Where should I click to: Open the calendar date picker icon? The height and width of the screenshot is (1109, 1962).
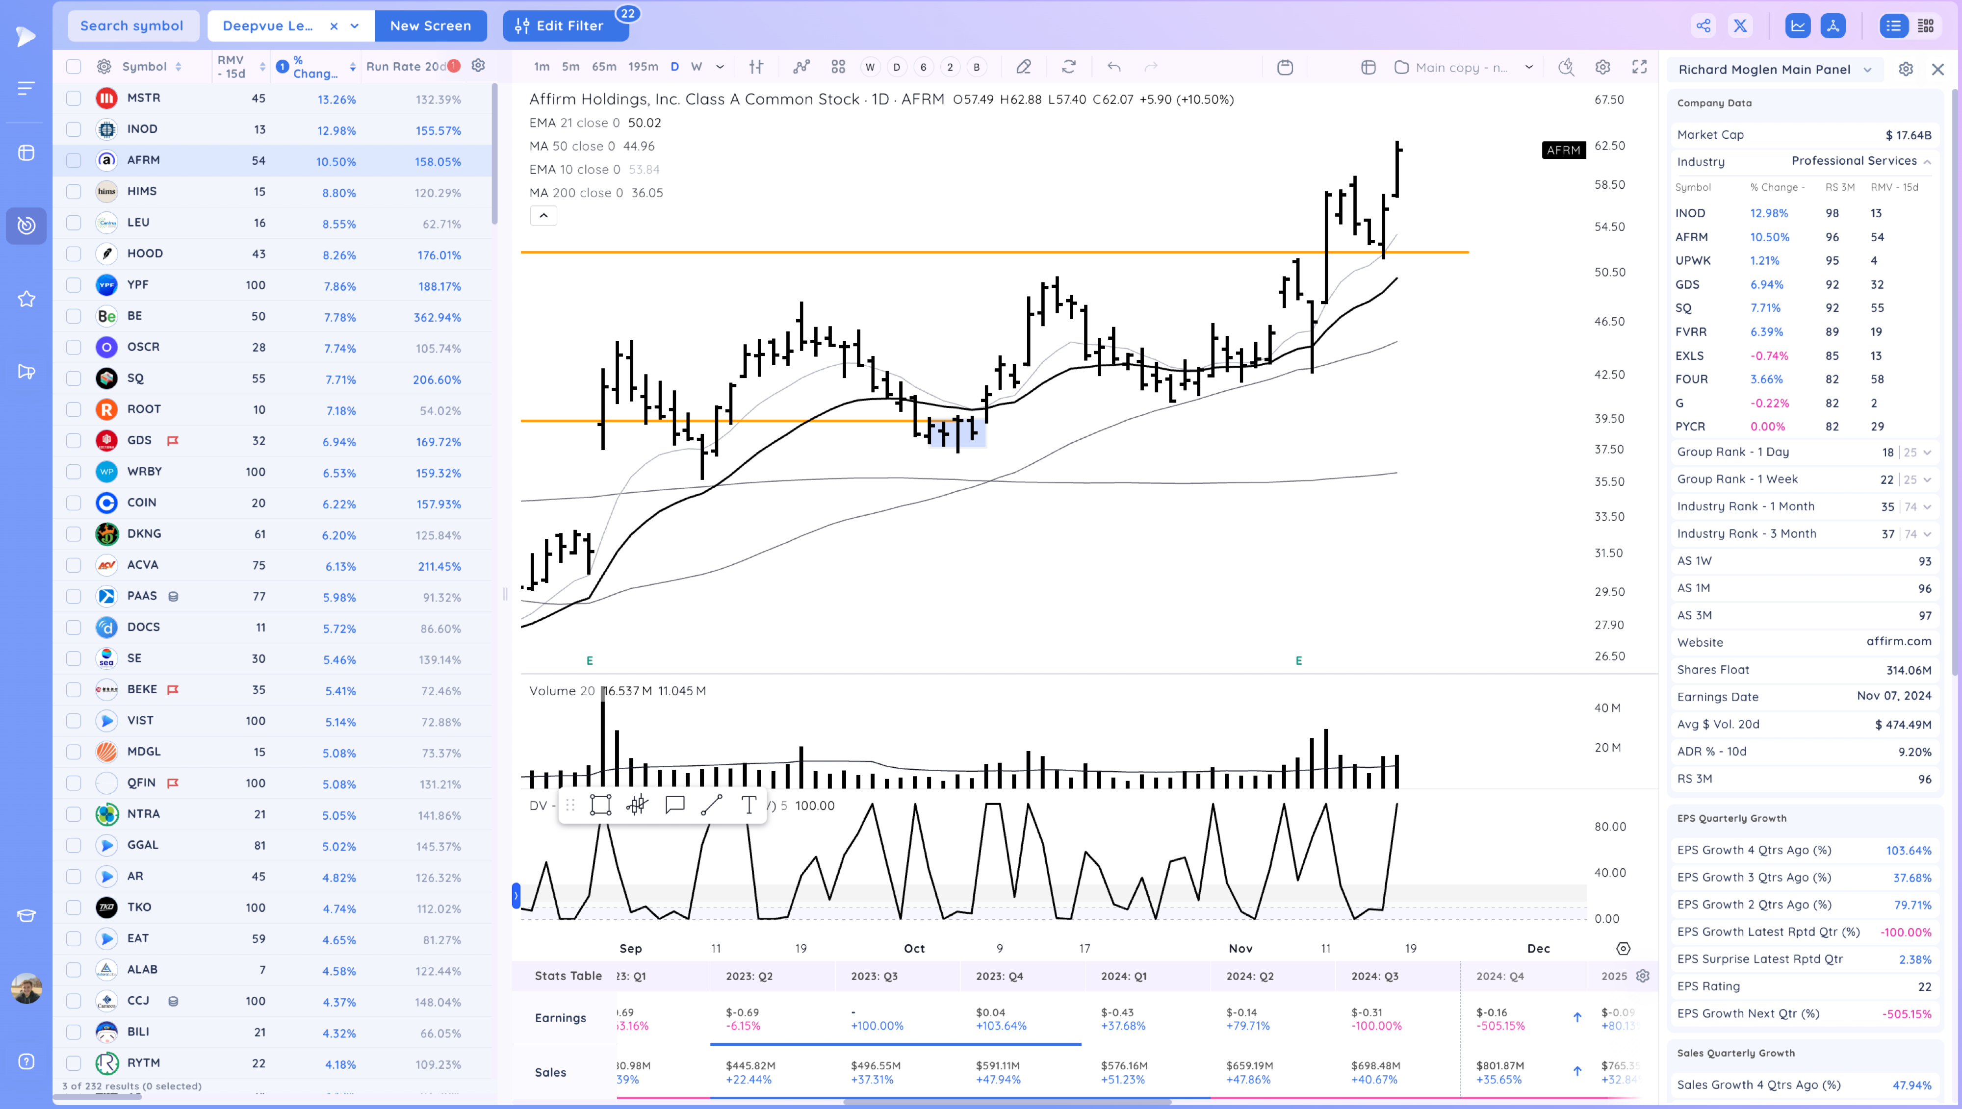click(1286, 67)
